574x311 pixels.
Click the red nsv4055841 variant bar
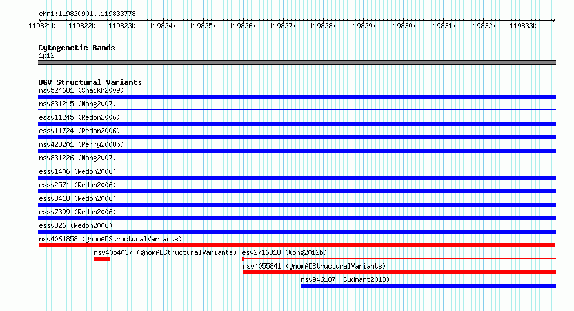pos(399,272)
